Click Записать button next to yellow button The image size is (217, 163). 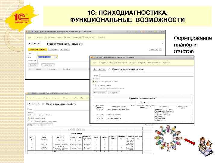tap(54, 49)
